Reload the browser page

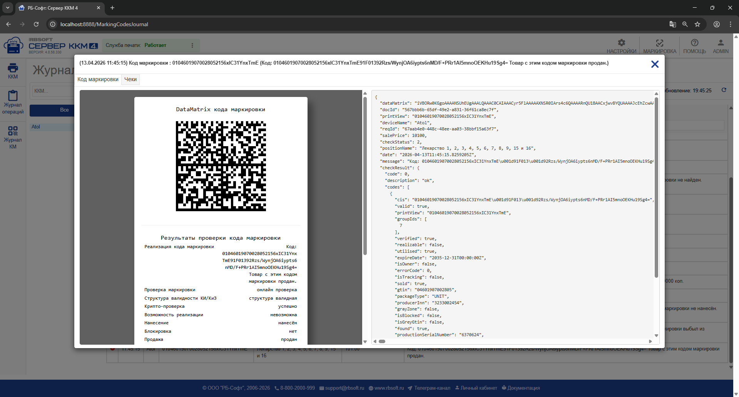coord(36,24)
